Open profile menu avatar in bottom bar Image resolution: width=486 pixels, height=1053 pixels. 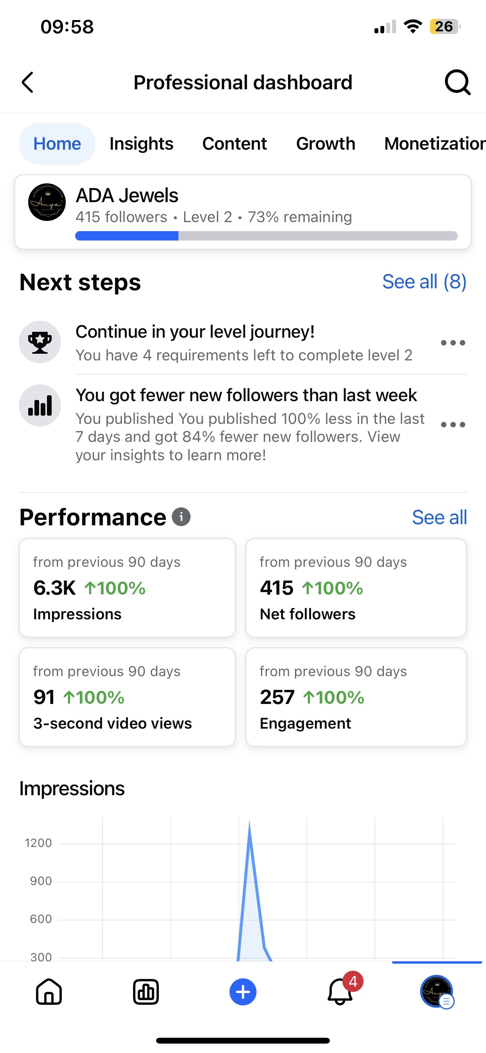click(x=437, y=991)
